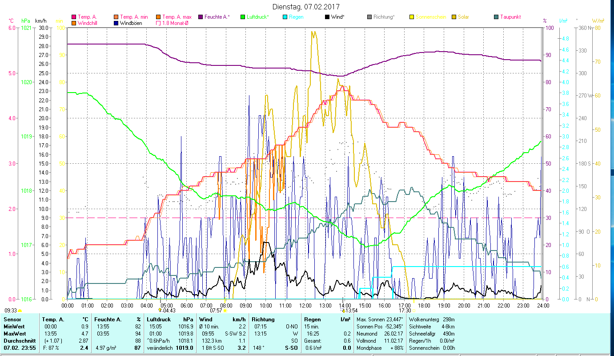Screen dimensions: 614x356
Task: Click the Temp. A. min legend swatch
Action: point(116,17)
